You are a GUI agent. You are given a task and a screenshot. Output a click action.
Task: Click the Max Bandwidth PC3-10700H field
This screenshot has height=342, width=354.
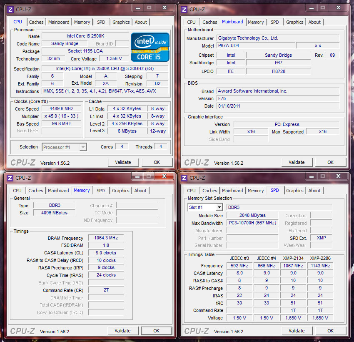[x=252, y=223]
